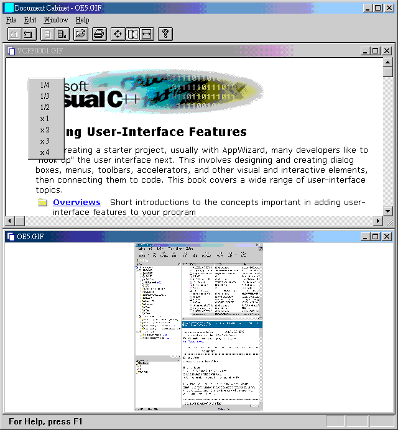The height and width of the screenshot is (430, 398).
Task: Toggle the fit-to-width horizontal arrow button
Action: pos(147,34)
